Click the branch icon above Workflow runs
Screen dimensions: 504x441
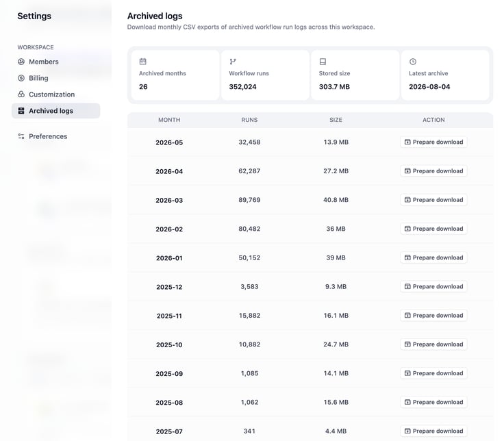[233, 62]
